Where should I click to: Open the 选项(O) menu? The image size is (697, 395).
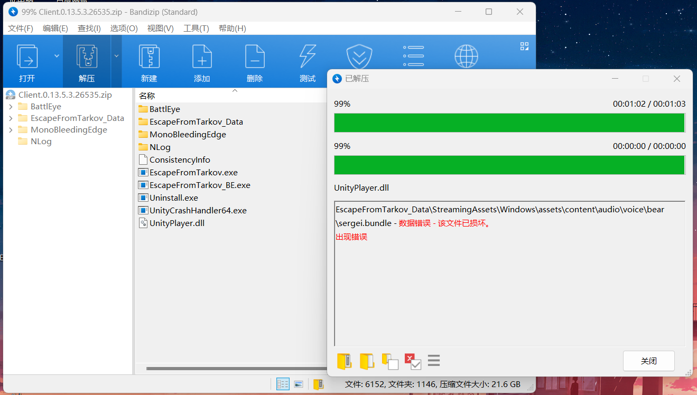point(124,29)
